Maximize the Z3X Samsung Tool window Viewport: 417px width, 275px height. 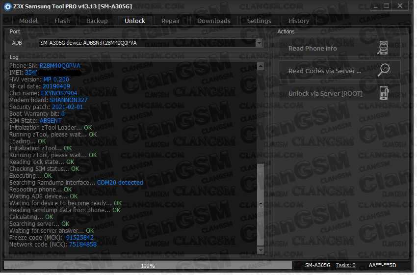386,6
